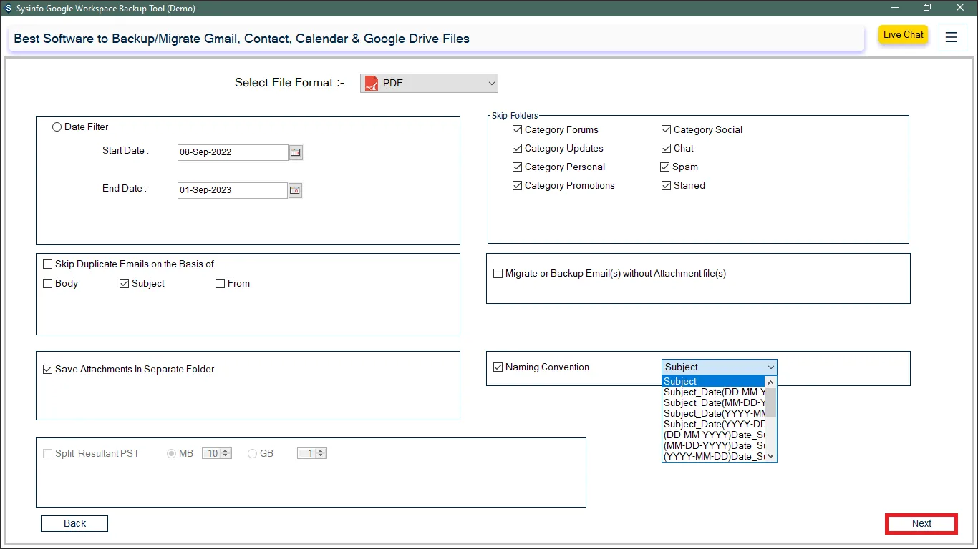This screenshot has height=549, width=978.
Task: Open the hamburger menu icon
Action: 951,38
